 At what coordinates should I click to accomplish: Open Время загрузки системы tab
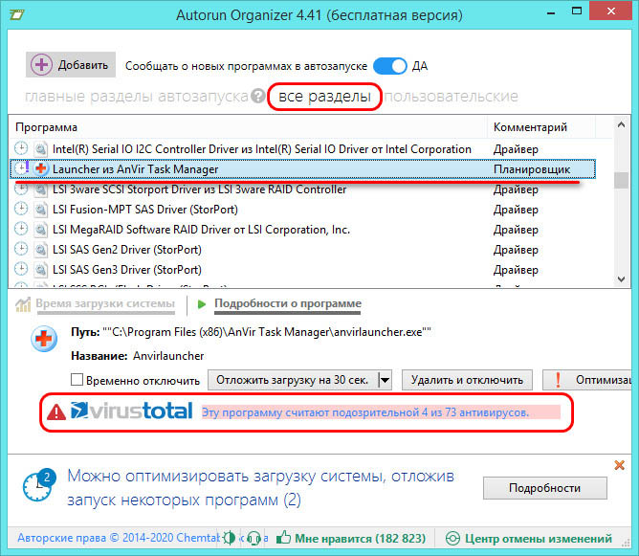click(x=105, y=303)
